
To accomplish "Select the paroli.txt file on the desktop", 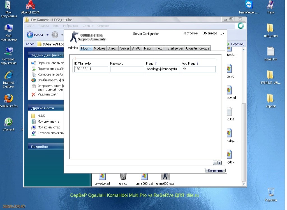I will (271, 54).
